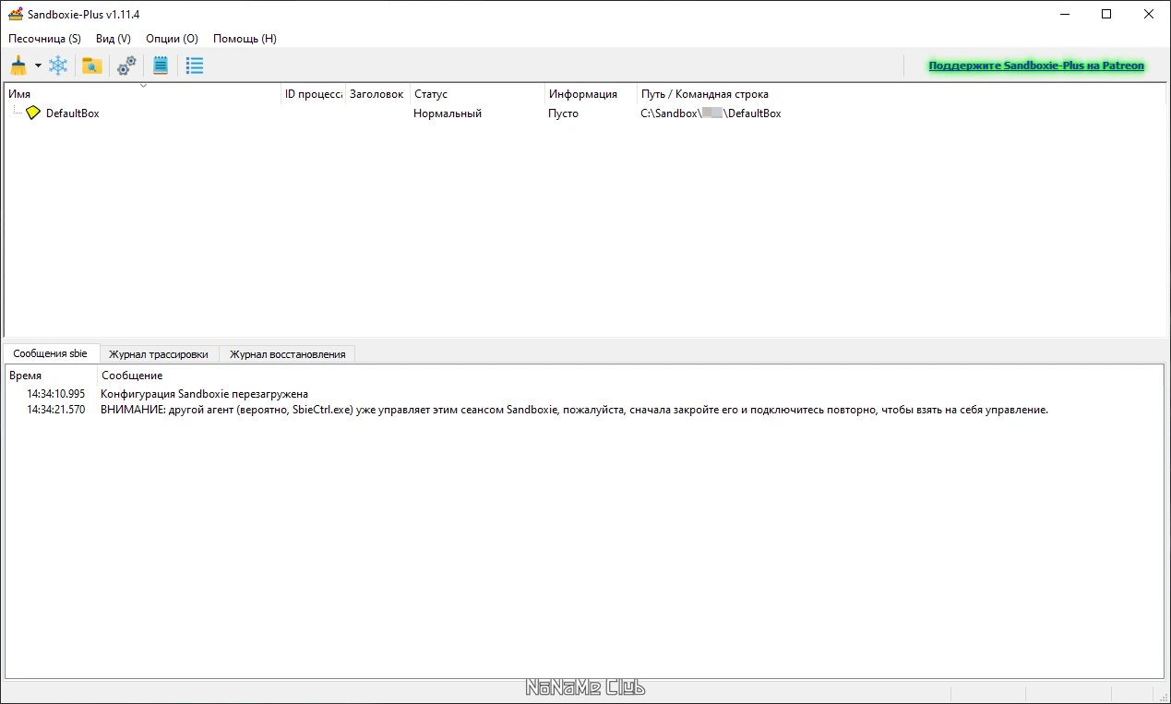The height and width of the screenshot is (704, 1171).
Task: Switch to the Сообщения sbie tab
Action: pyautogui.click(x=51, y=353)
